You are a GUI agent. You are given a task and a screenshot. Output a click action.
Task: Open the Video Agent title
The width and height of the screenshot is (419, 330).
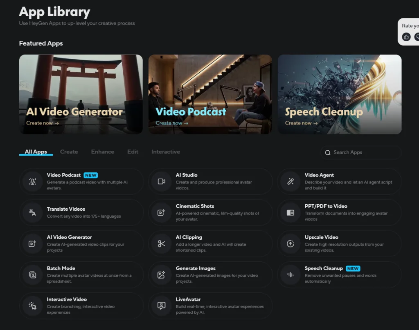(x=319, y=175)
